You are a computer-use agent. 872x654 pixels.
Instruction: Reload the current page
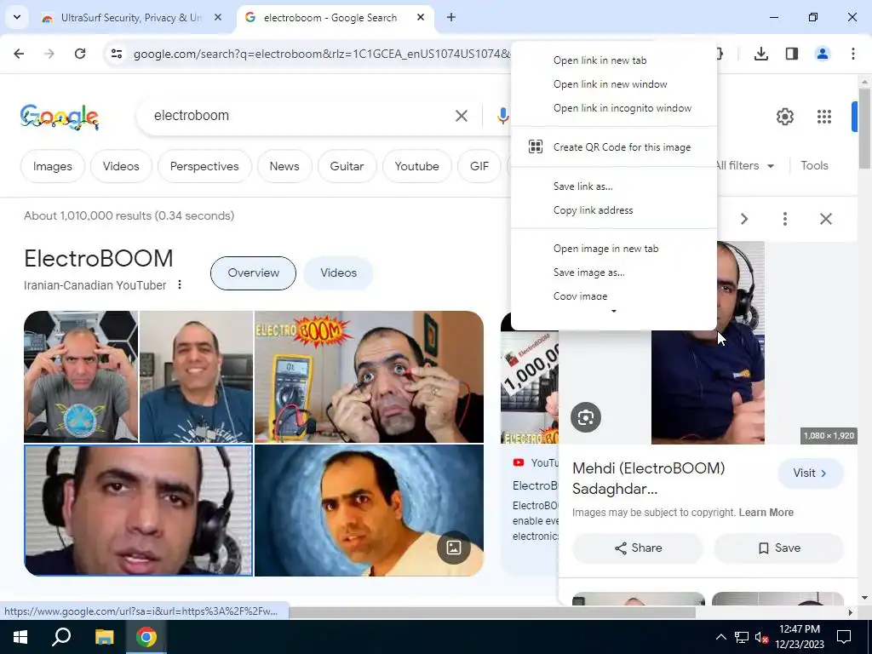pos(80,54)
